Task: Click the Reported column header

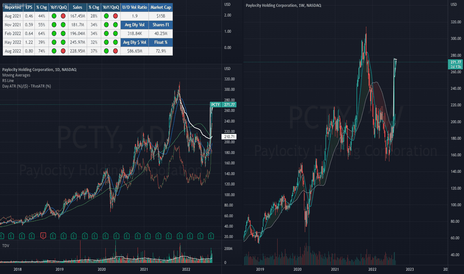Action: pyautogui.click(x=13, y=7)
